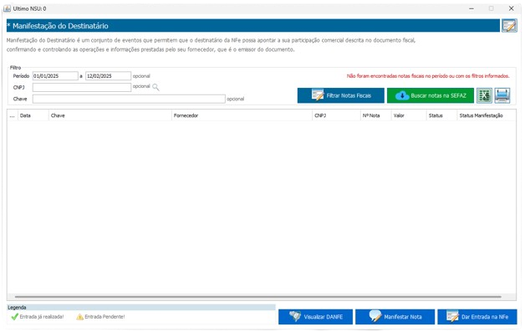Click the 'Legenda' label
The width and height of the screenshot is (525, 332).
point(17,307)
